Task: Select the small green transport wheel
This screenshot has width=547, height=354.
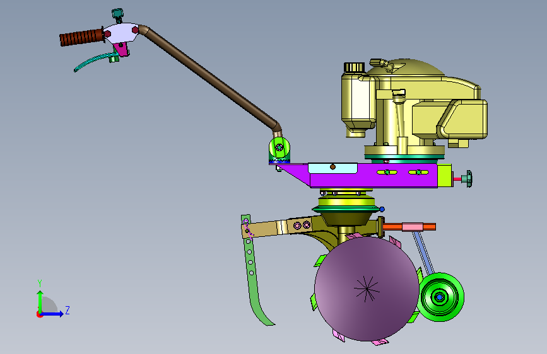Action: pos(441,297)
